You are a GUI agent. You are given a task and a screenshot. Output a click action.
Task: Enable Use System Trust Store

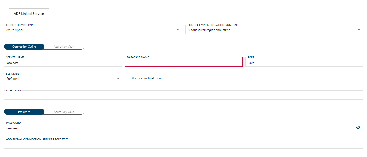128,78
